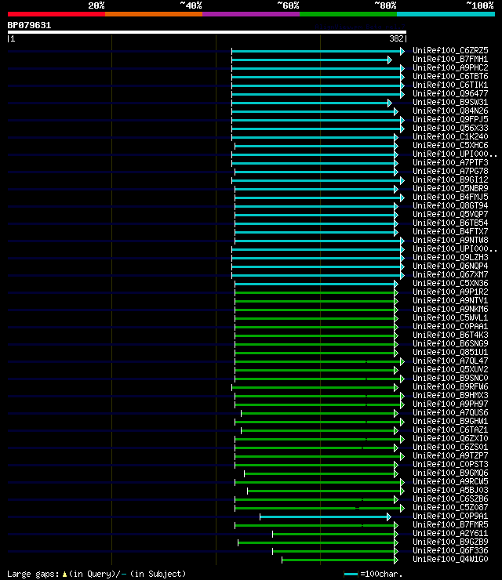The height and width of the screenshot is (580, 502).
Task: Click the orange ~40% segment of color scale
Action: pos(154,14)
